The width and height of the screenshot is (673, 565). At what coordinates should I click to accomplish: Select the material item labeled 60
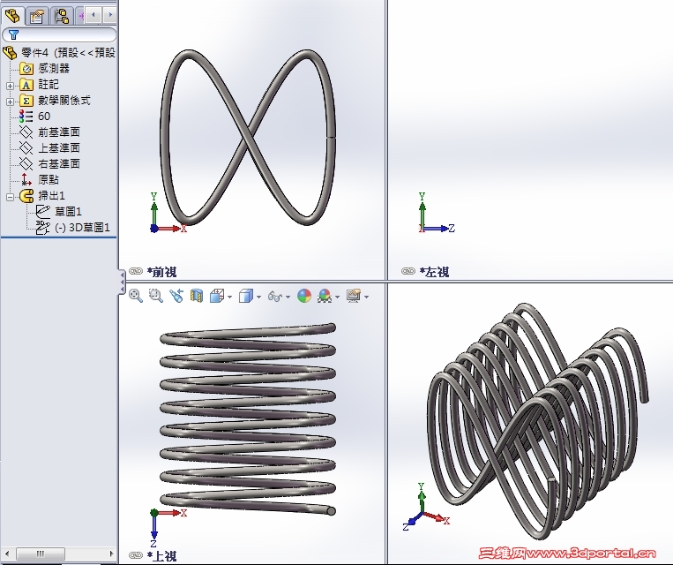(34, 117)
